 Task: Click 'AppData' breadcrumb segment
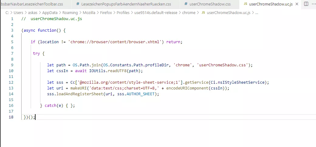(50, 12)
